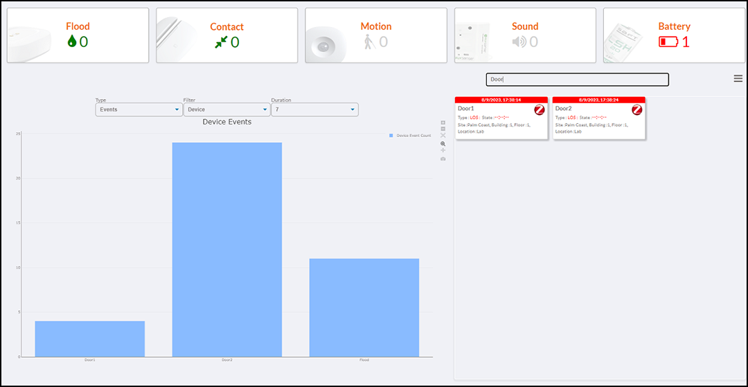Click the Zigbee logo on Door2 card
This screenshot has width=748, height=387.
637,110
